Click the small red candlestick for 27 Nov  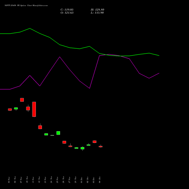tap(70, 146)
